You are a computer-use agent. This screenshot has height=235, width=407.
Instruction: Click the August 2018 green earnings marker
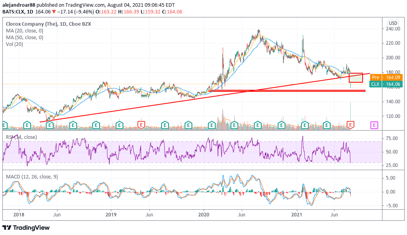[x=73, y=125]
